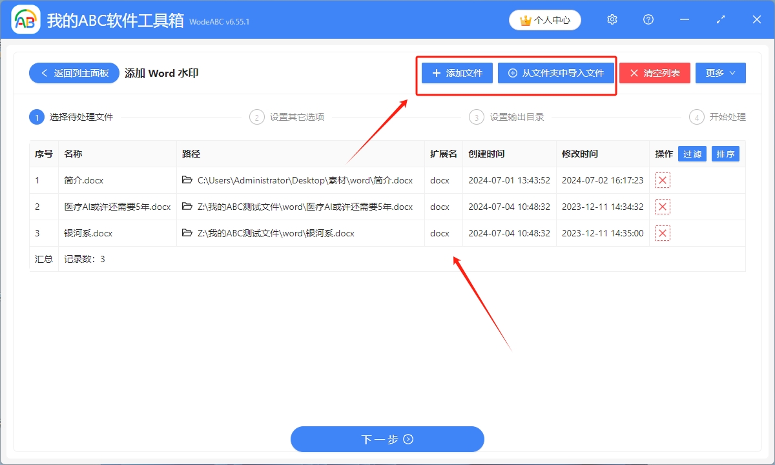The width and height of the screenshot is (775, 465).
Task: Delete 医疗AI或许还需要5年.docx via its X icon
Action: 662,207
